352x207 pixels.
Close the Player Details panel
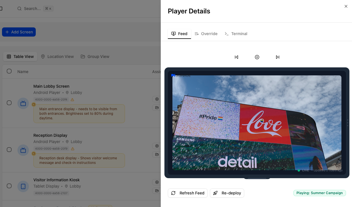pyautogui.click(x=346, y=6)
